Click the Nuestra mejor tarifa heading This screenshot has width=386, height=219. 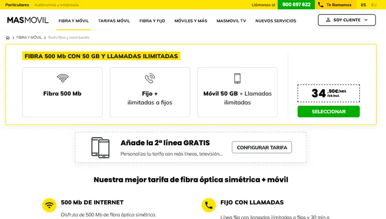click(x=191, y=180)
